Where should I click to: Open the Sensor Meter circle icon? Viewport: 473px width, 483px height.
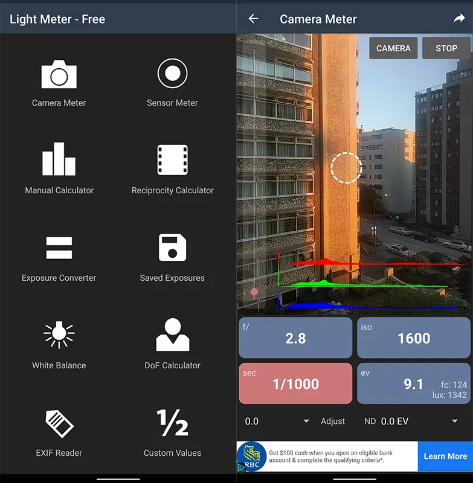(x=172, y=73)
